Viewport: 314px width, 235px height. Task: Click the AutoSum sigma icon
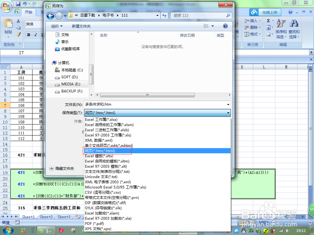click(268, 21)
